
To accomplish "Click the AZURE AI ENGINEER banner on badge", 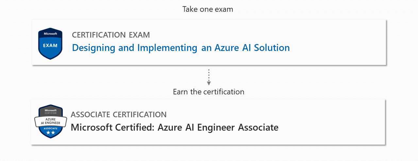I will pyautogui.click(x=50, y=122).
